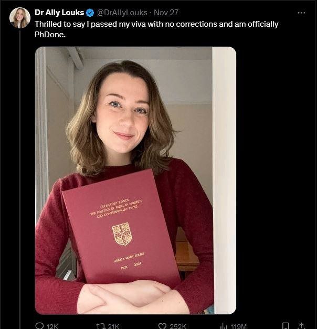Click the Nov 27 timestamp

pos(166,13)
